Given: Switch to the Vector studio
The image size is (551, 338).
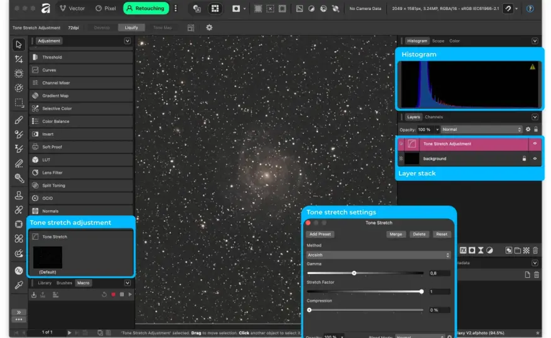Looking at the screenshot, I should pyautogui.click(x=73, y=8).
